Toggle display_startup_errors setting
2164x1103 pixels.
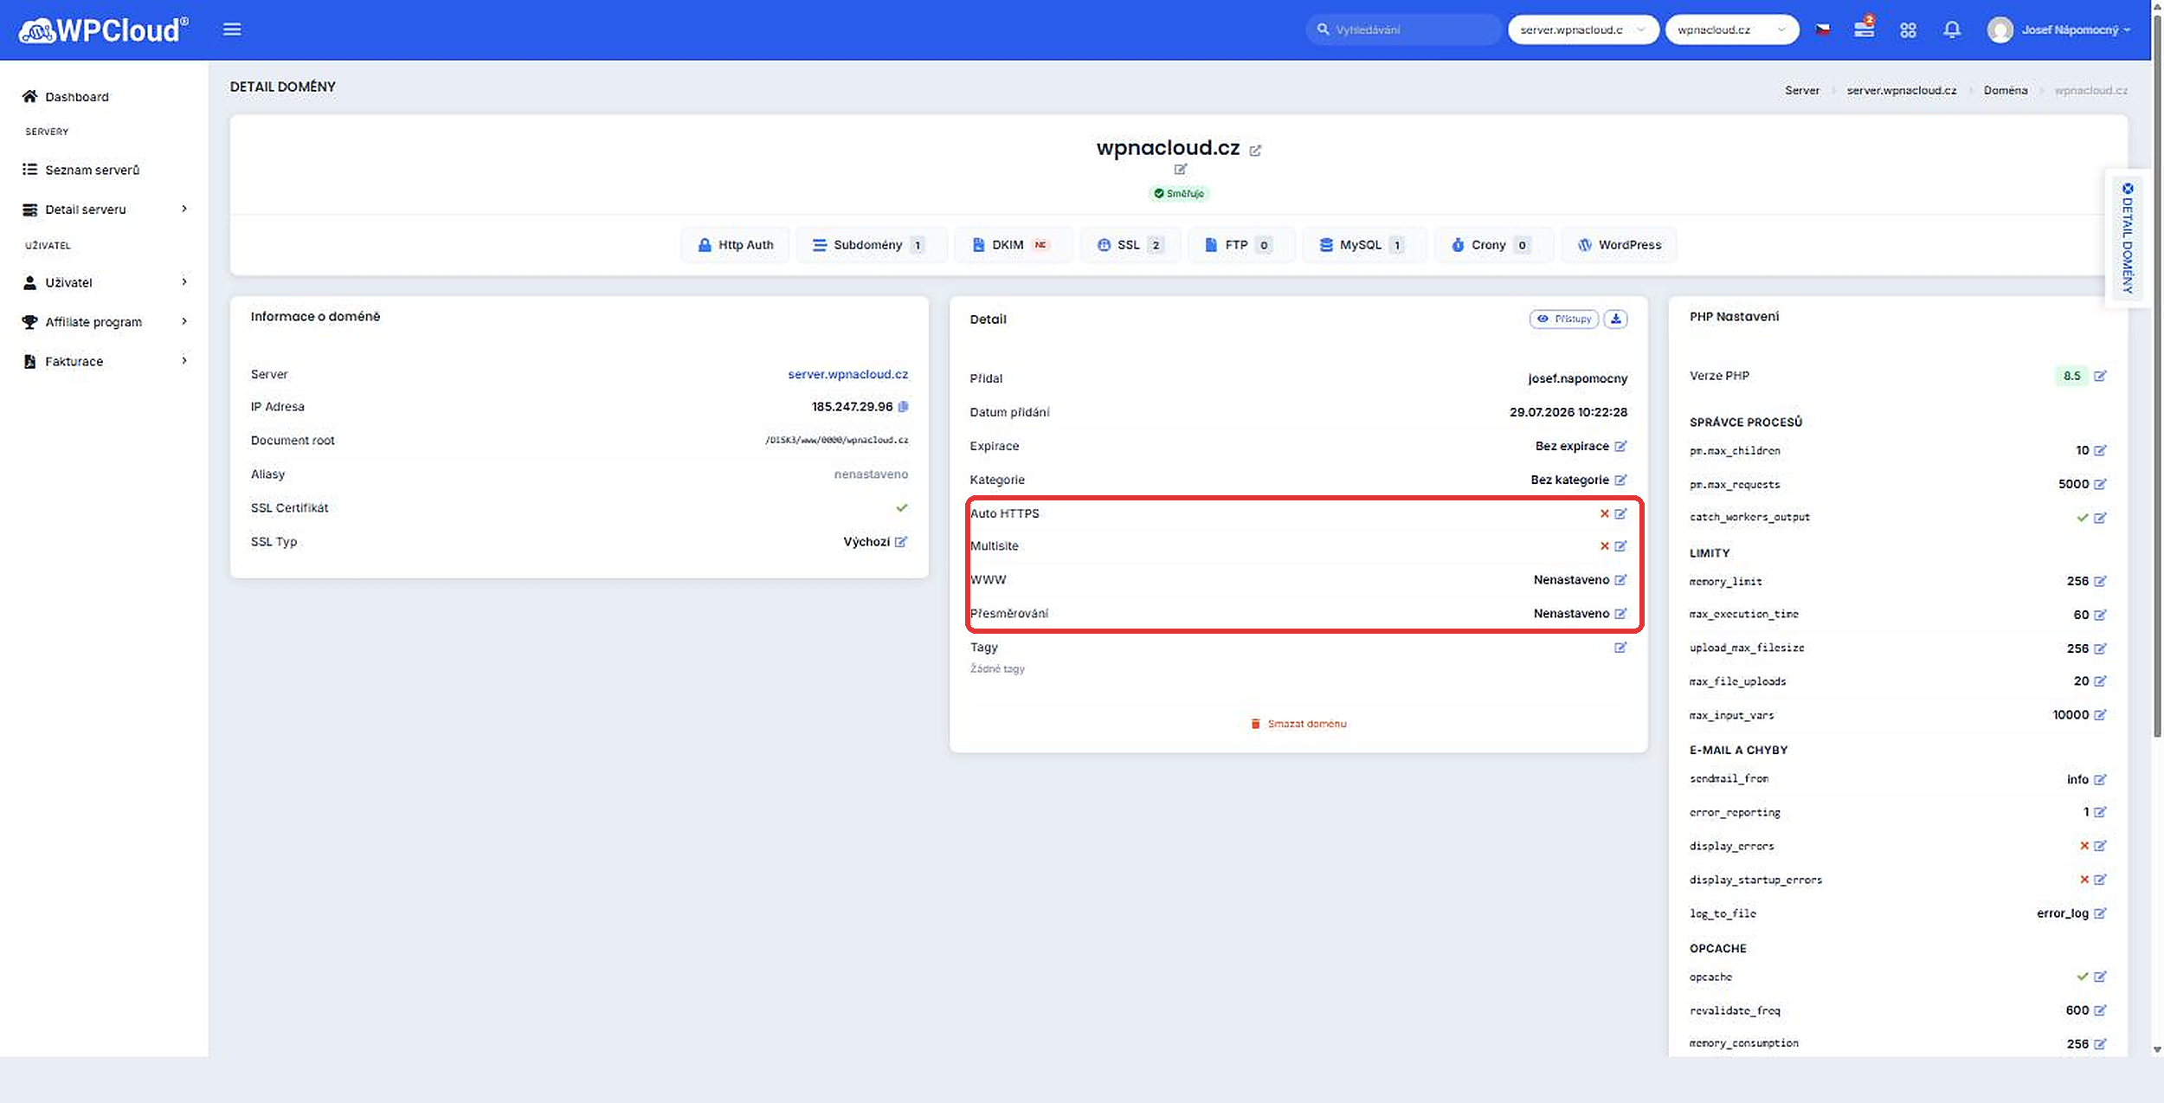(2101, 880)
